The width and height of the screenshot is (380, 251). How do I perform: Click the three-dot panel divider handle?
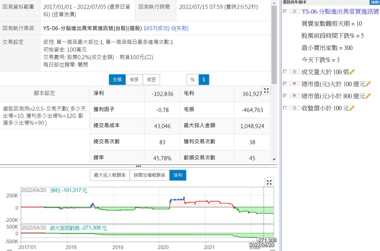(138, 166)
